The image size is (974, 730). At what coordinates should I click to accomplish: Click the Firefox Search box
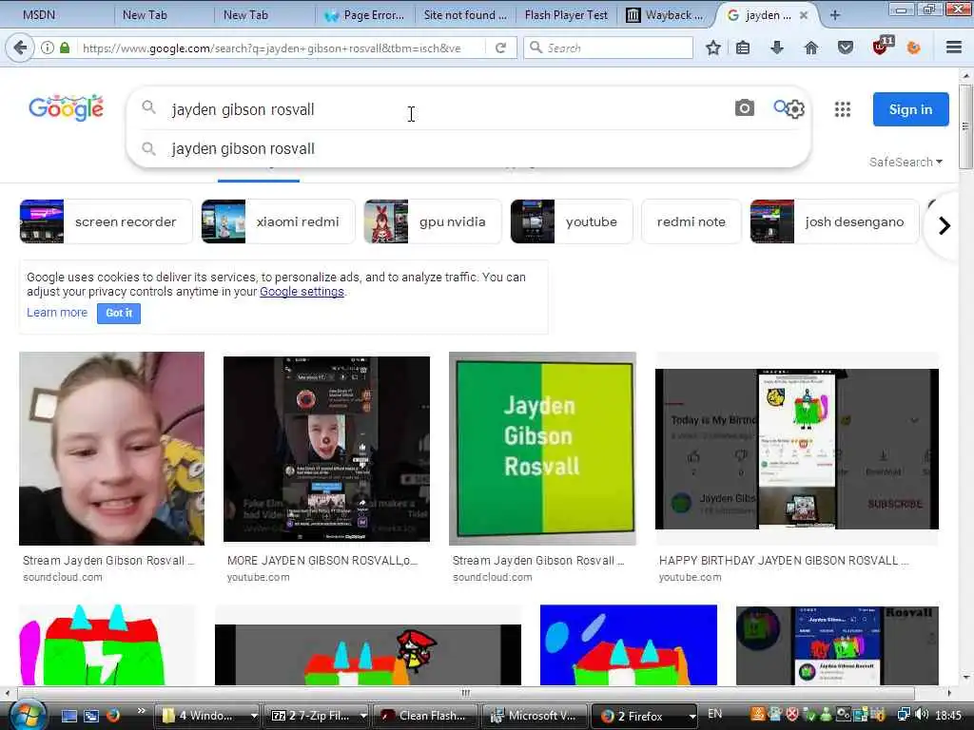tap(609, 48)
